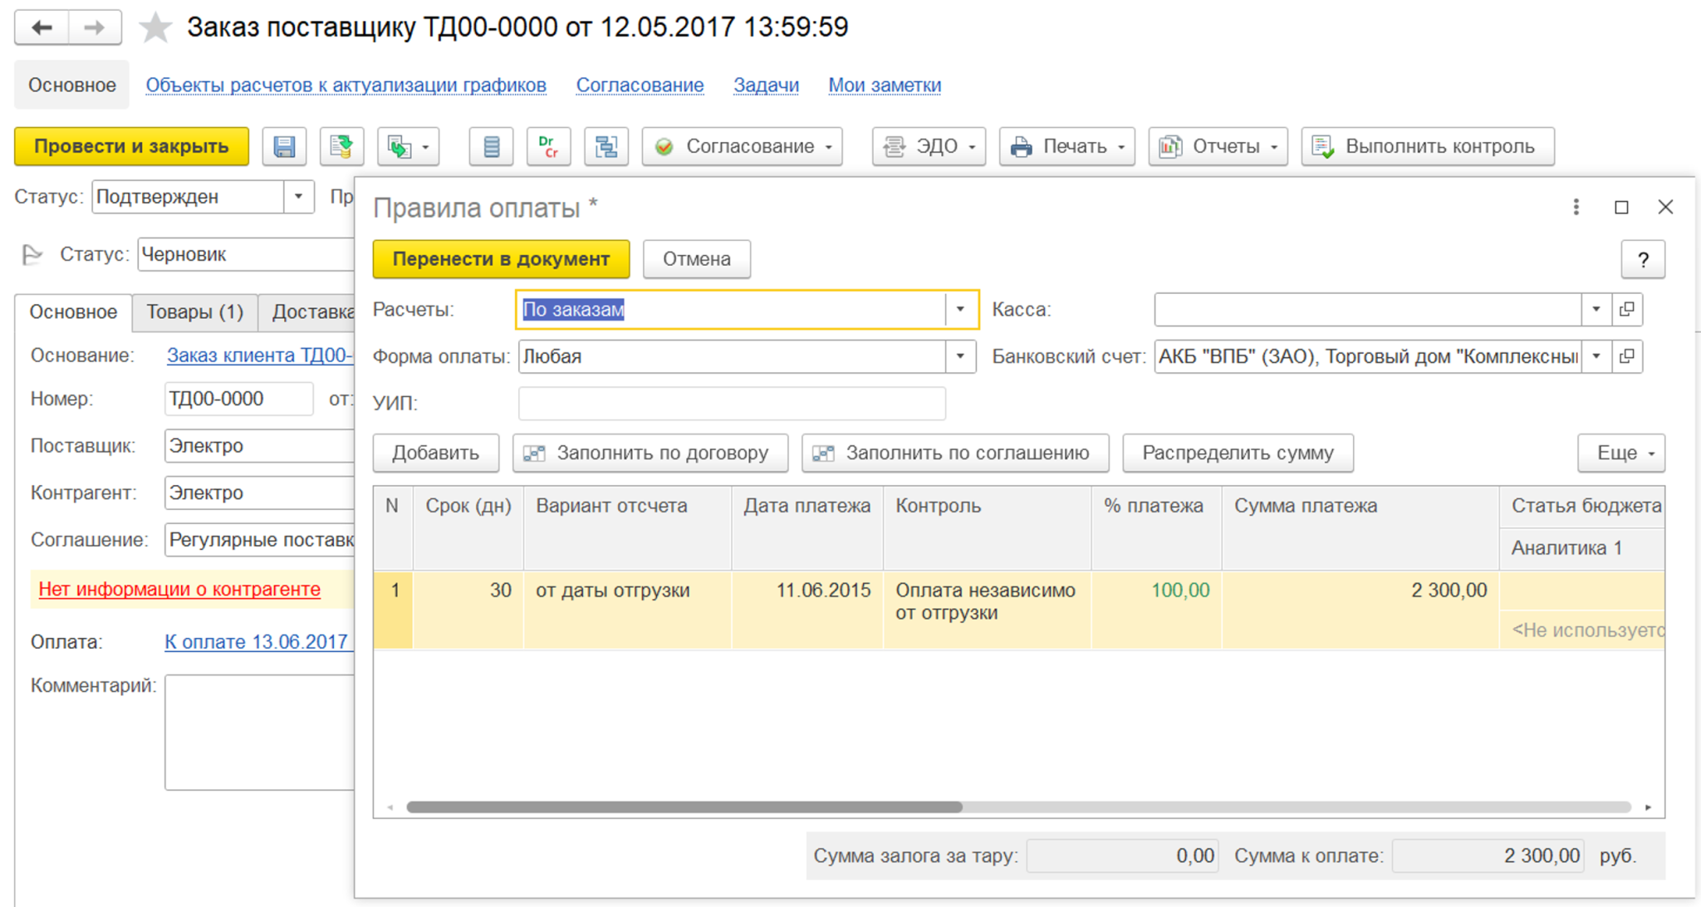Click Выполнить контроль button

tap(1428, 147)
